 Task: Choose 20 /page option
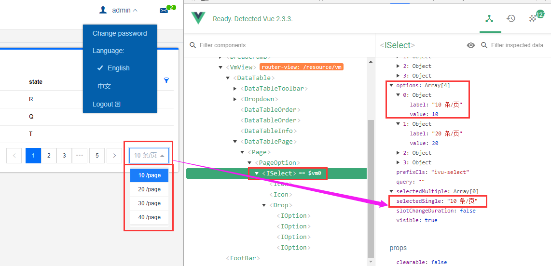pyautogui.click(x=150, y=189)
